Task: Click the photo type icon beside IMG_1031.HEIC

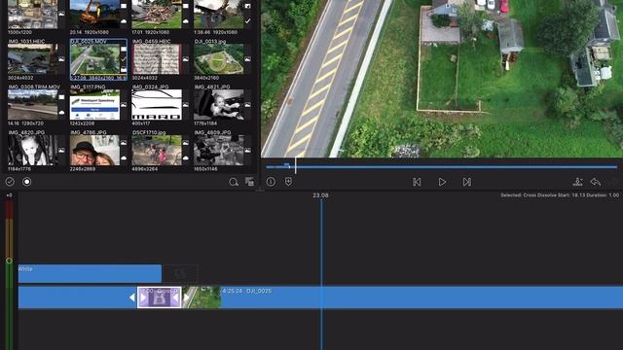Action: pyautogui.click(x=61, y=59)
